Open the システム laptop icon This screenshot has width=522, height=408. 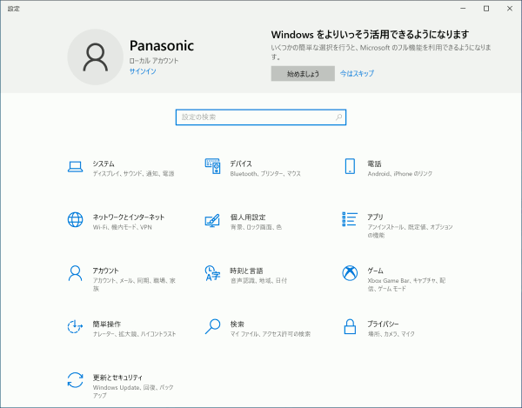pyautogui.click(x=75, y=167)
